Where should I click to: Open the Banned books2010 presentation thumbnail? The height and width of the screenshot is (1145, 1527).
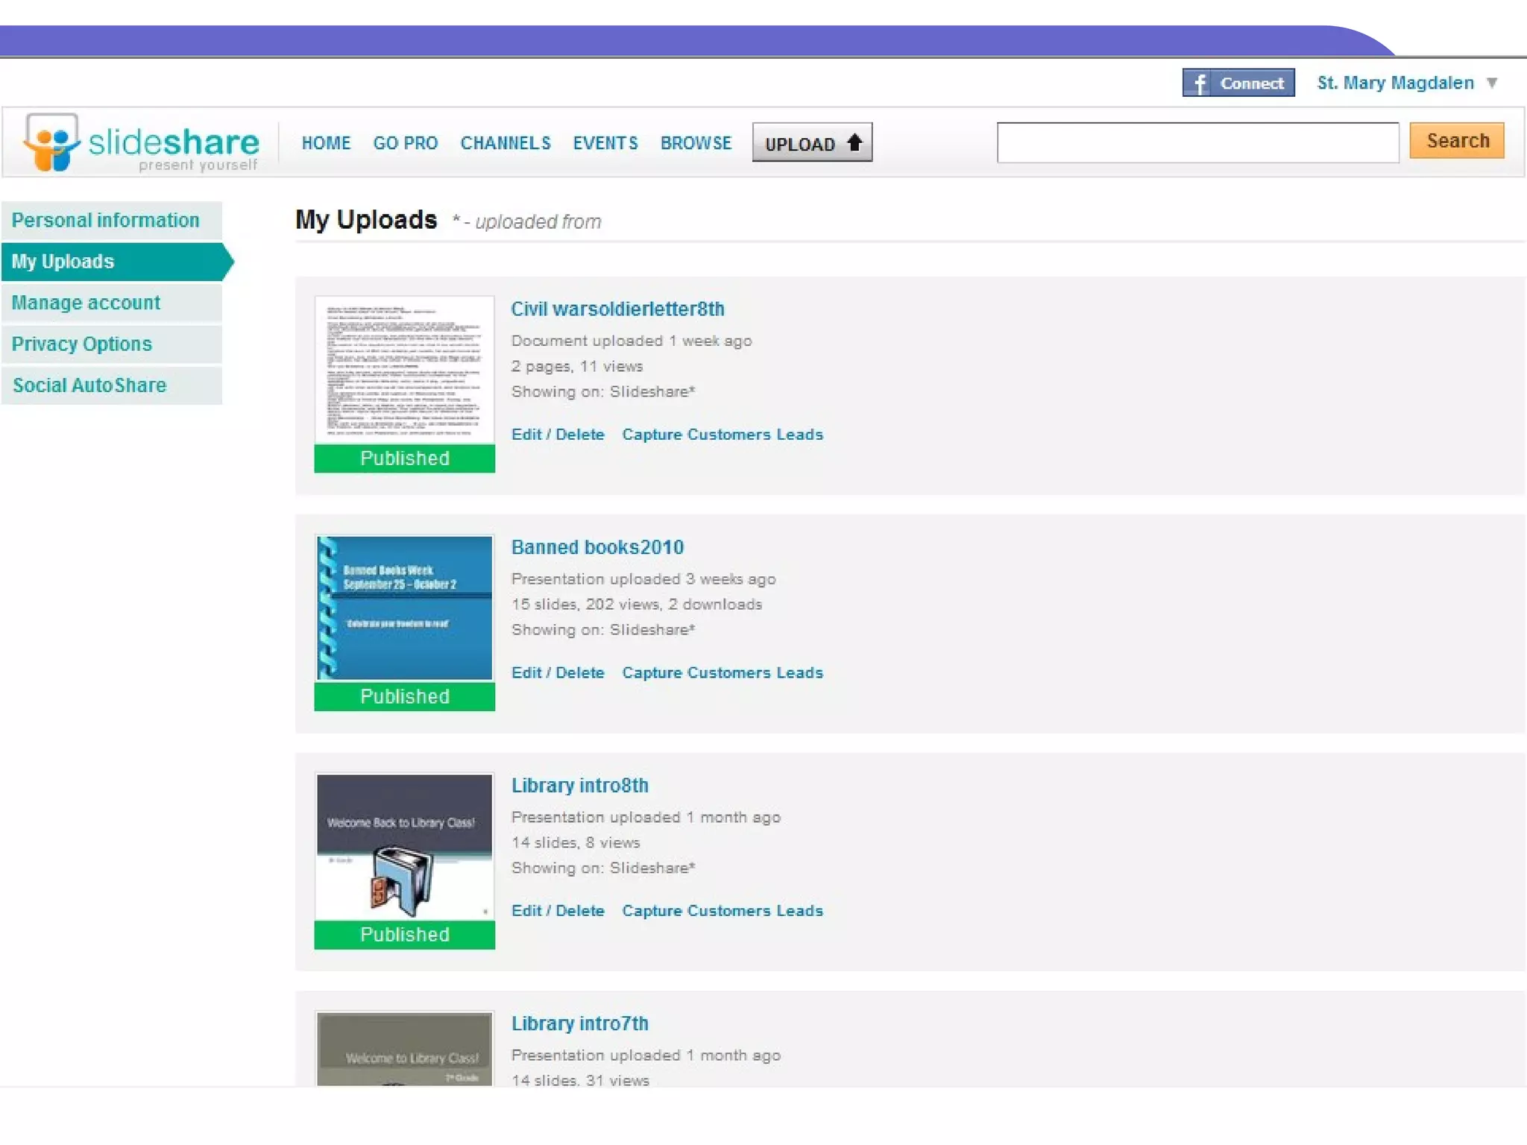tap(404, 608)
